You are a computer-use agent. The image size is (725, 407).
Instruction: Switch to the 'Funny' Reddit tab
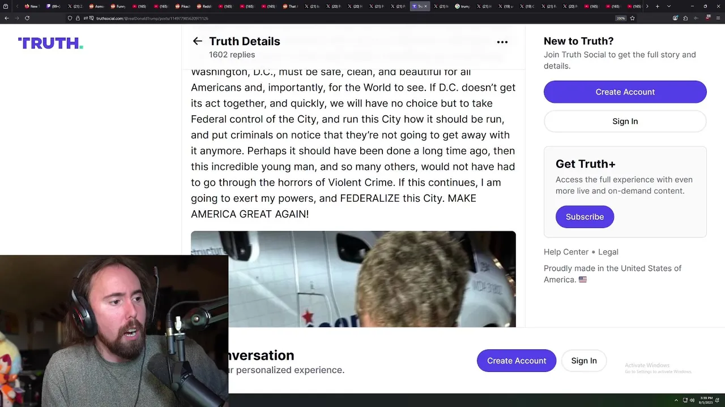coord(117,6)
